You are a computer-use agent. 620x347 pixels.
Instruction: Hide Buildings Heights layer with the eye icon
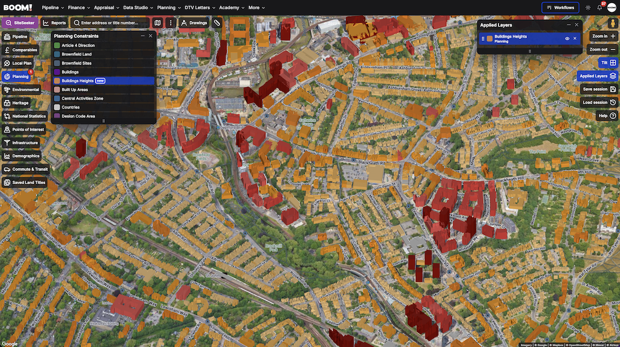[x=567, y=39]
